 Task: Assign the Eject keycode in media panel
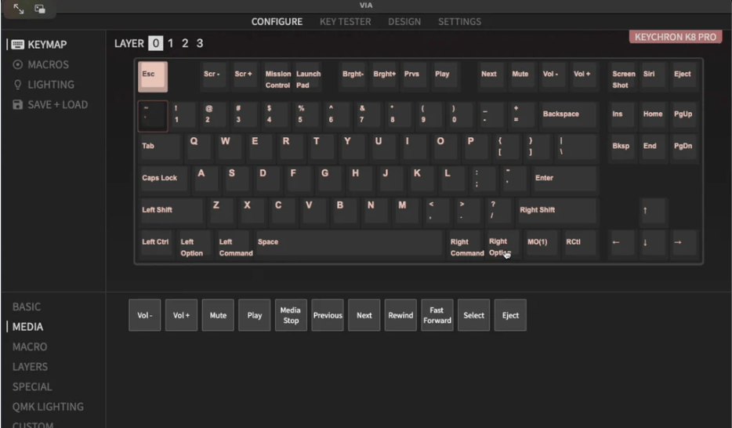[x=510, y=315]
